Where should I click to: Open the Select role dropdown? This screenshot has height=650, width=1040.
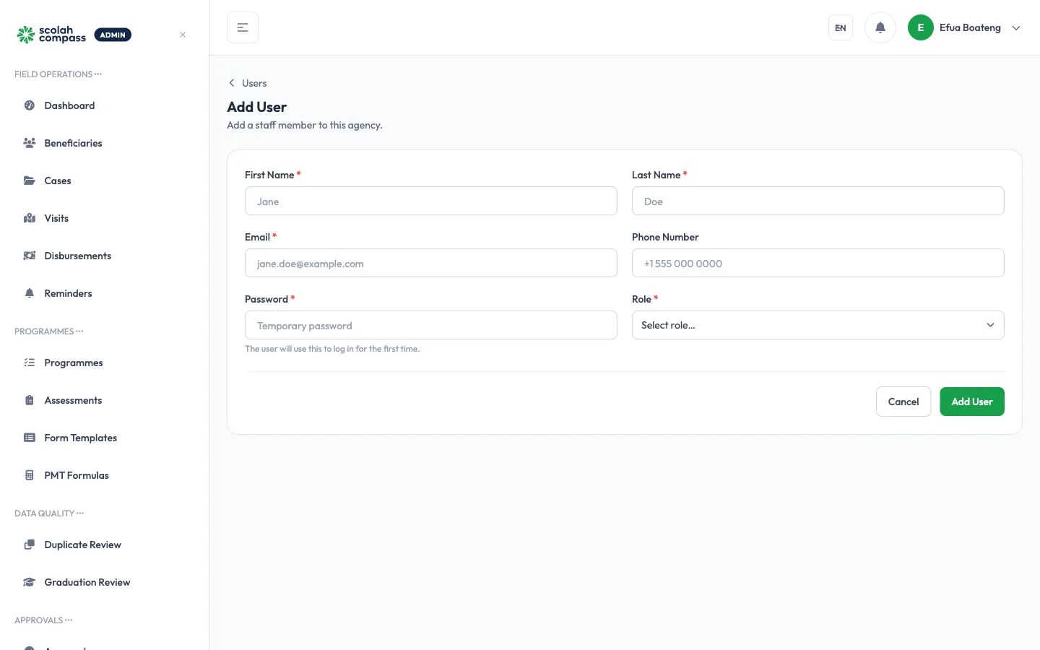click(818, 325)
